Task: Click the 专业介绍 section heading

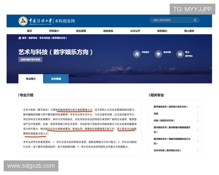Action: 26,95
